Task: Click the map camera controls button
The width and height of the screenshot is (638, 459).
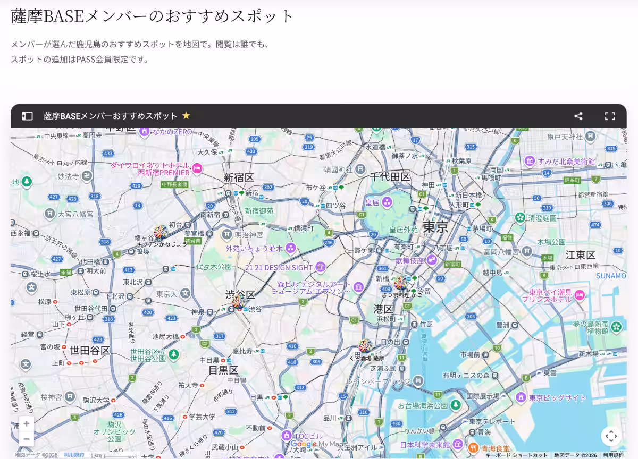Action: pyautogui.click(x=611, y=436)
